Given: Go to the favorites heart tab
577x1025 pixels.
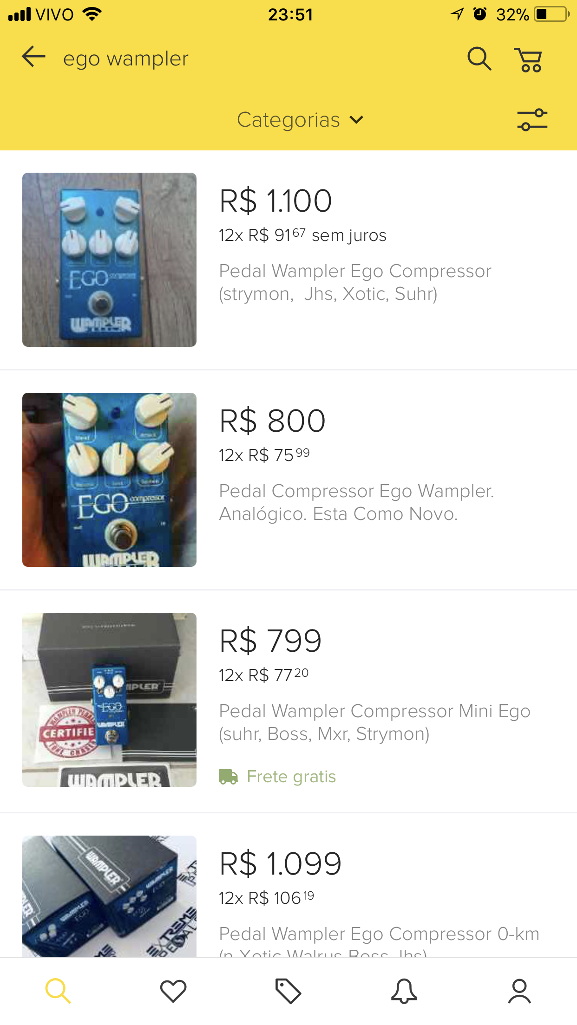Looking at the screenshot, I should pos(173,991).
